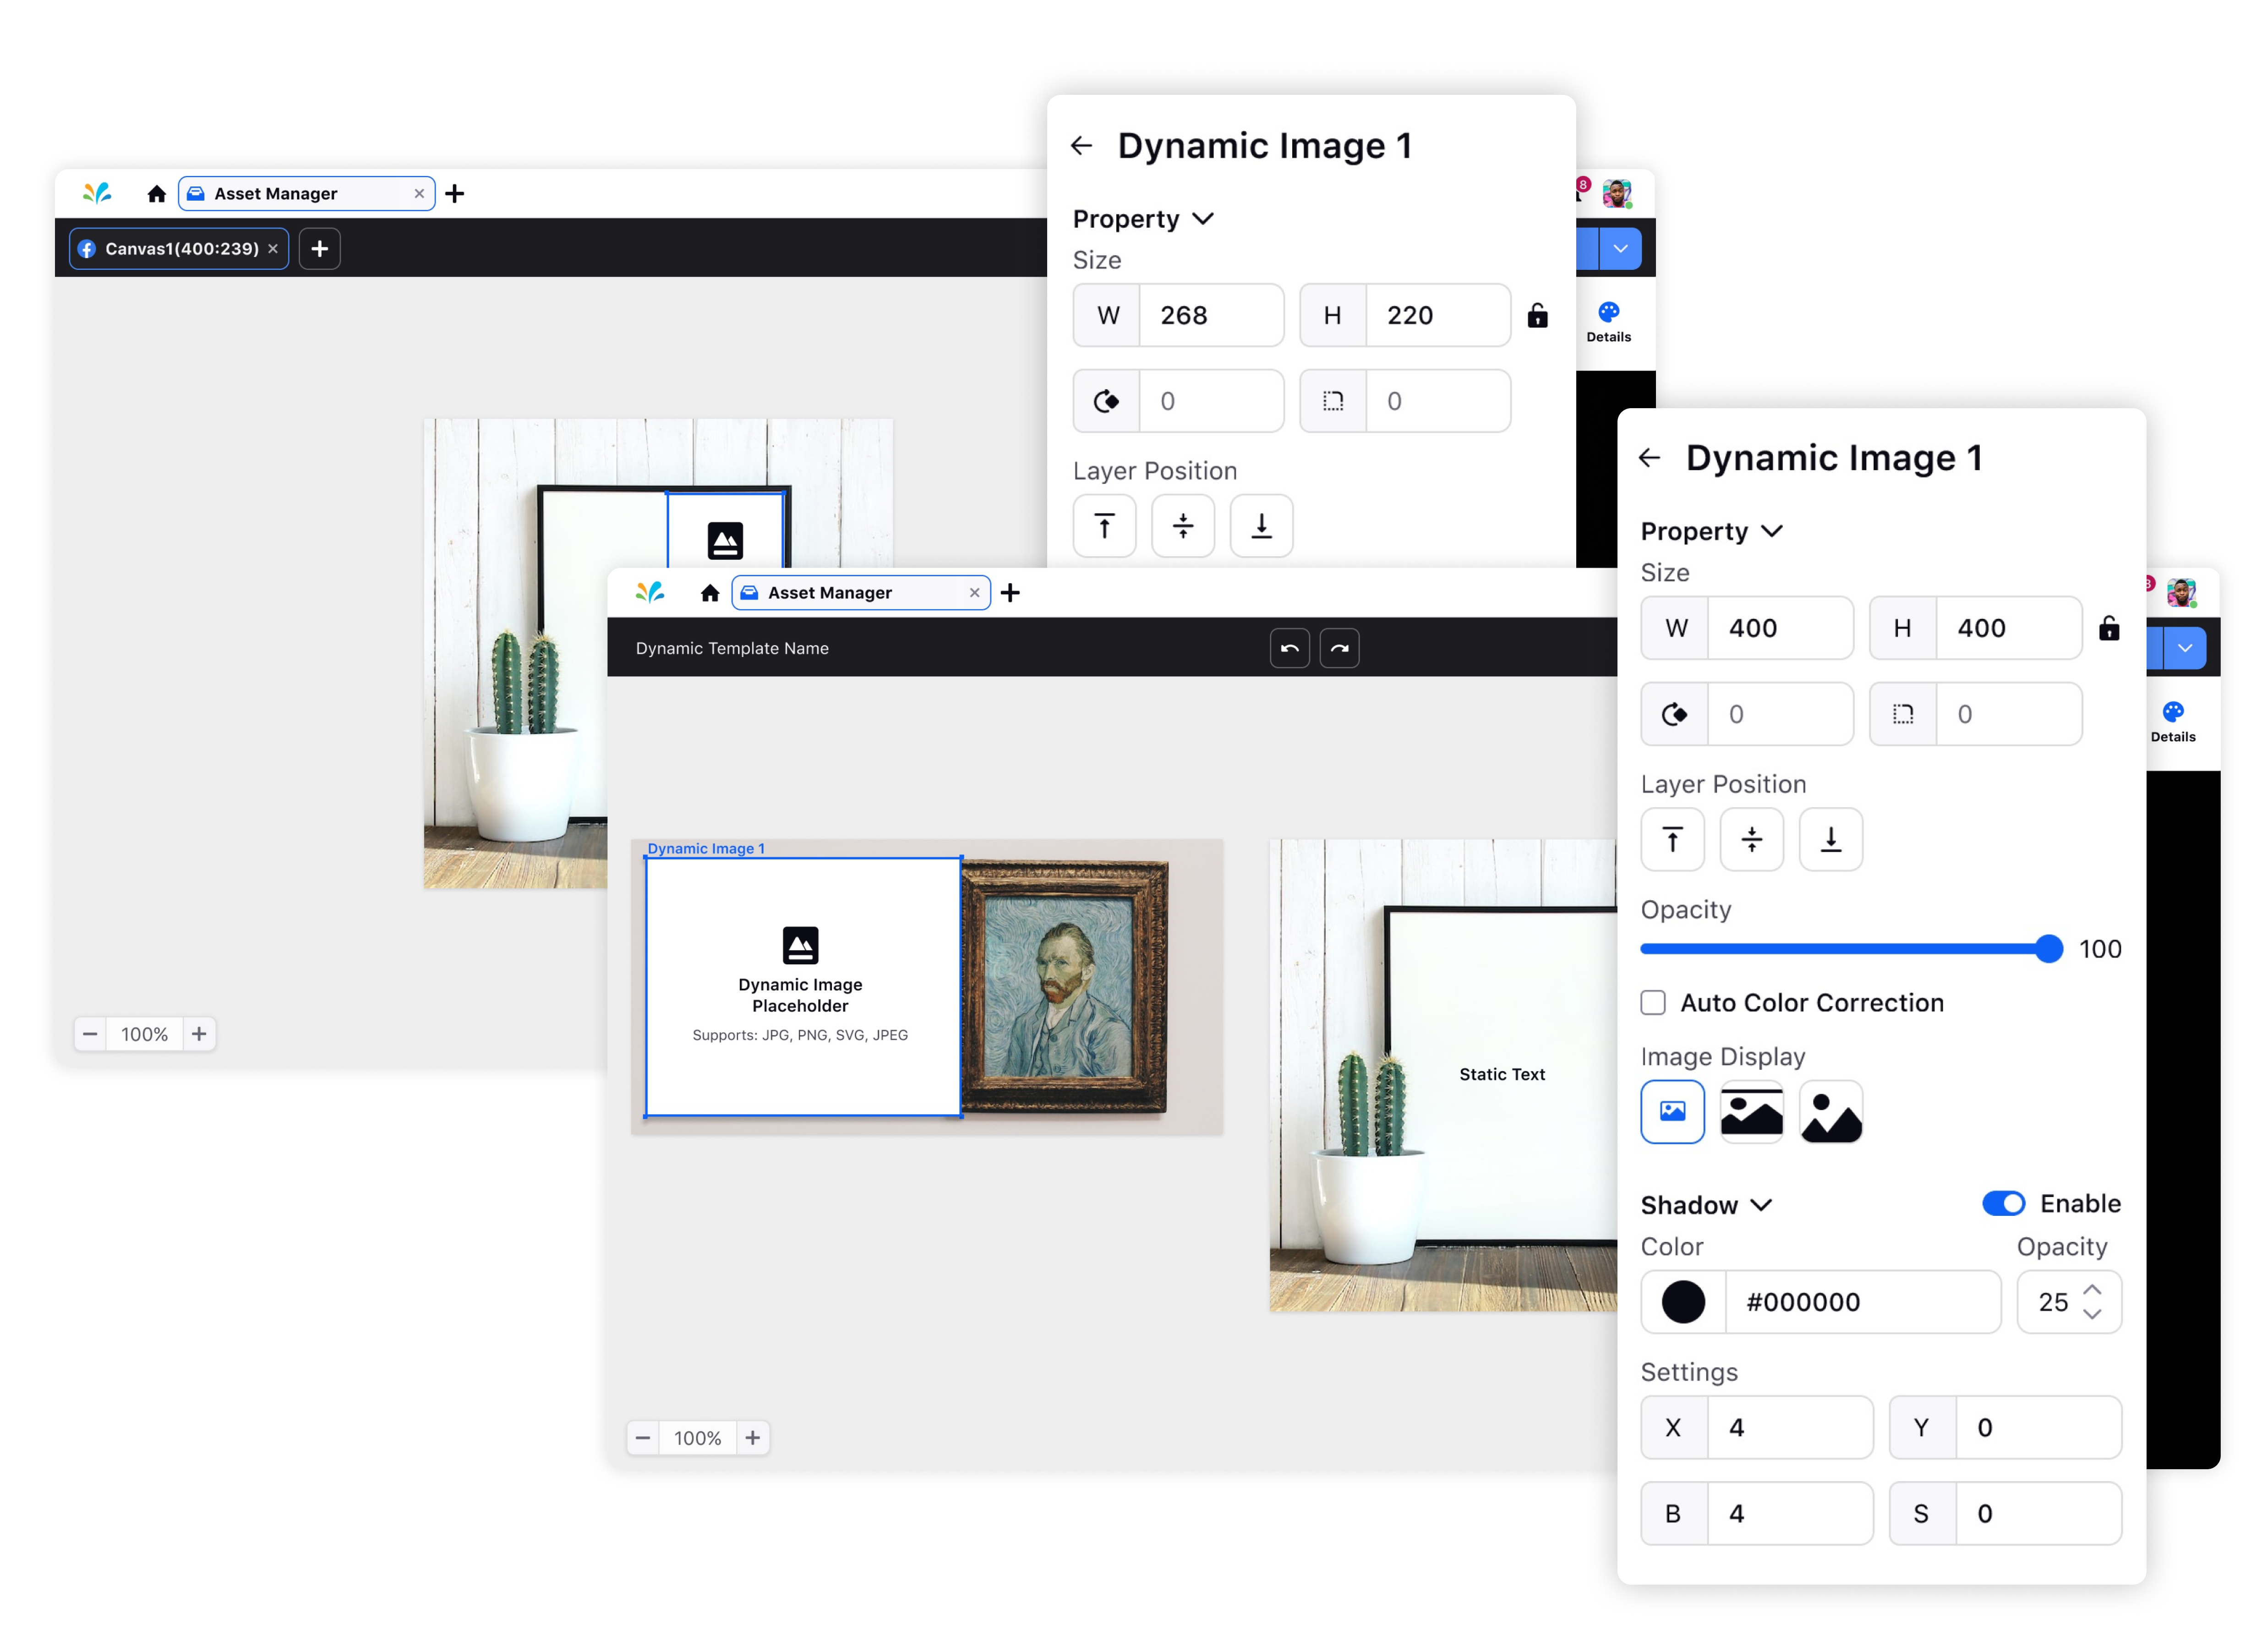Disable the Shadow Enable toggle
The image size is (2262, 1652).
pos(2004,1203)
